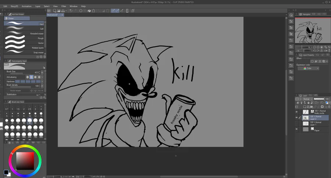The height and width of the screenshot is (178, 331).
Task: Click the Border effect icon in Layer Property
Action: [312, 61]
